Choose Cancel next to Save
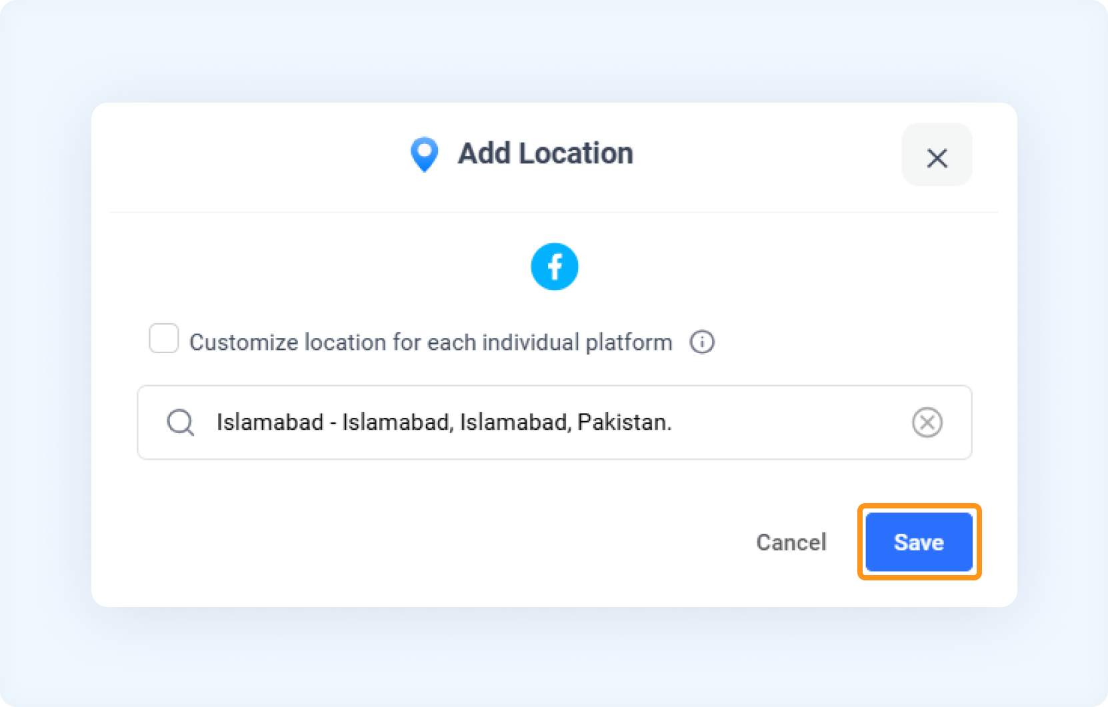The height and width of the screenshot is (707, 1108). coord(791,542)
